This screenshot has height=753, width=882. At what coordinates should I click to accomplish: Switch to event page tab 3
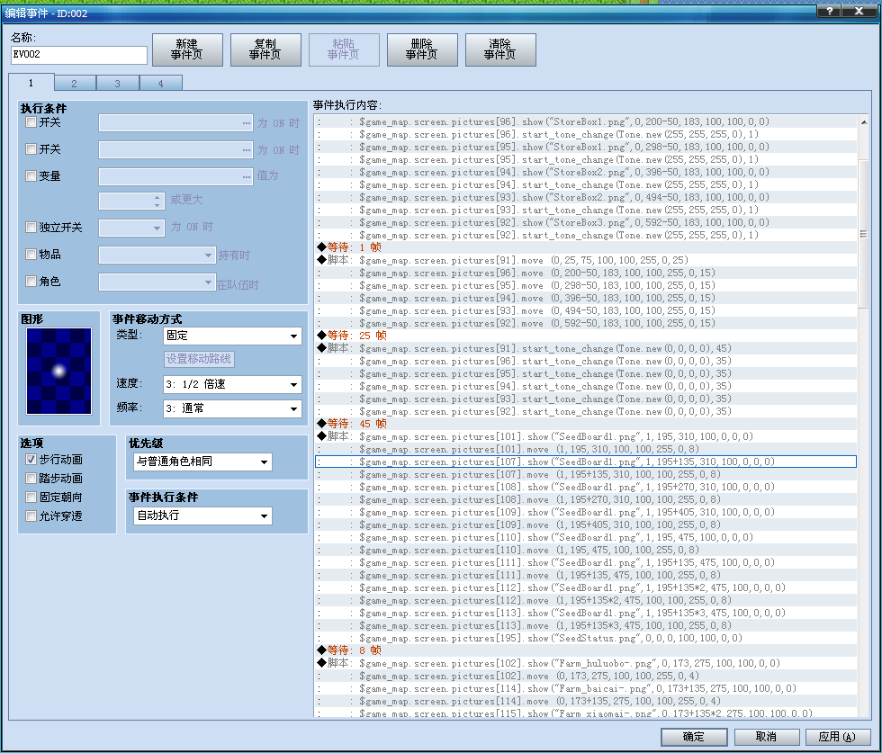pyautogui.click(x=118, y=84)
